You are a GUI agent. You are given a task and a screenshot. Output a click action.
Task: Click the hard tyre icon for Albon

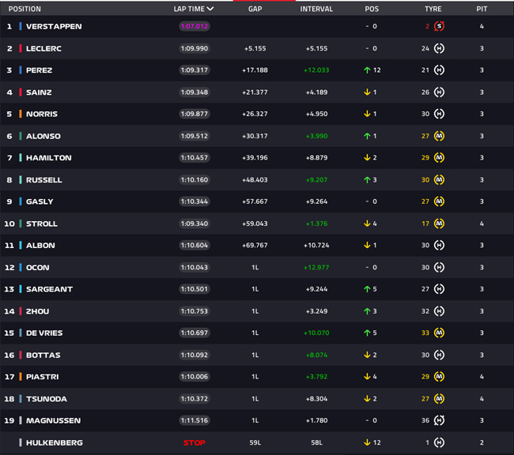tap(439, 246)
